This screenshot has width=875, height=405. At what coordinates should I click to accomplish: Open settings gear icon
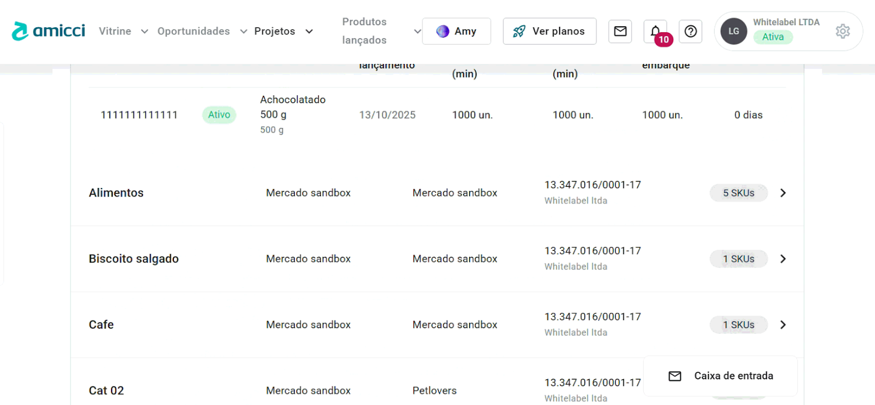[x=843, y=31]
